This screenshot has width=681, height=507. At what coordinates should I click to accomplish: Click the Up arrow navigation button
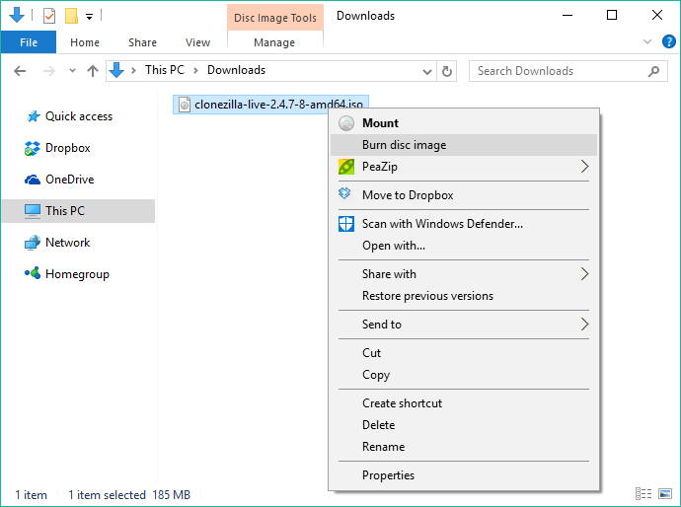tap(93, 71)
